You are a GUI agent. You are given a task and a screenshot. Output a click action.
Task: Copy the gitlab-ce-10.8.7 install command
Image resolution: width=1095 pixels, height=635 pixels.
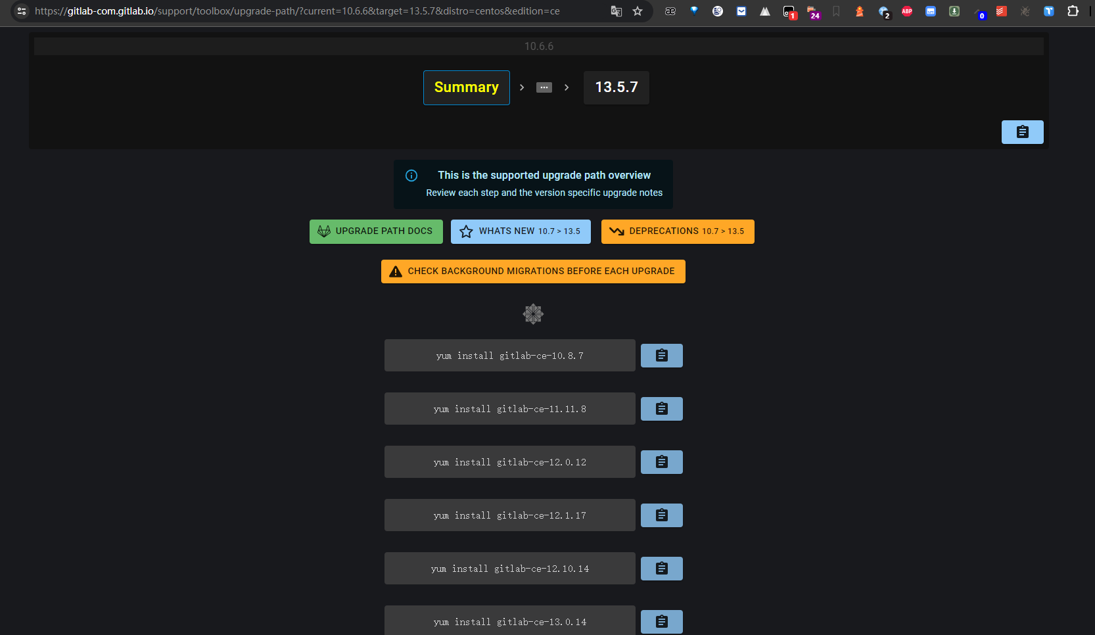[x=662, y=356]
